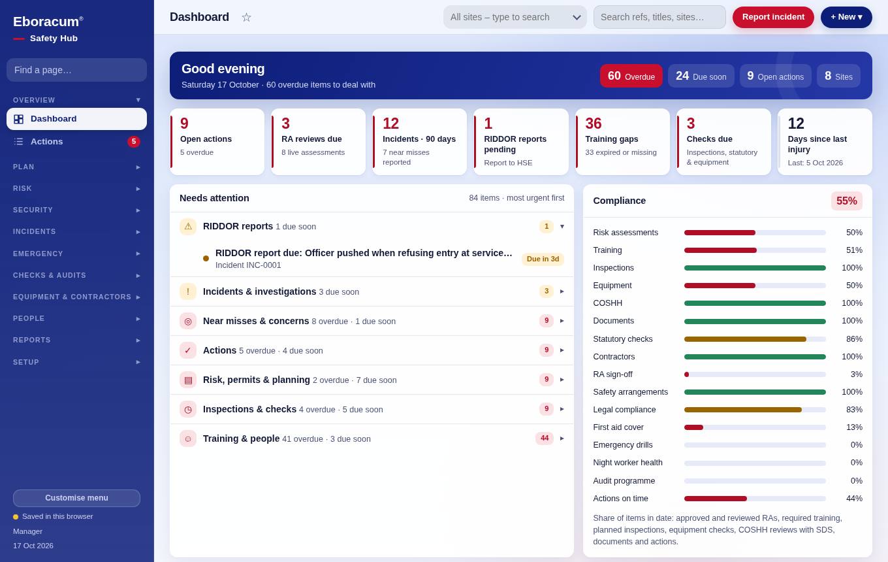Screen dimensions: 888x562
Task: Click the Report incident button
Action: pyautogui.click(x=773, y=17)
